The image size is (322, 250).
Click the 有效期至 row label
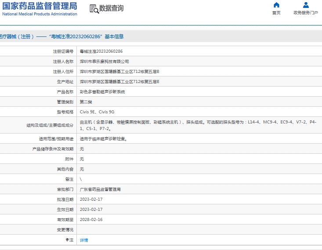pos(65,220)
